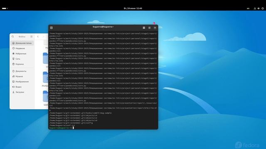This screenshot has width=266, height=149.
Task: Open Корзина in Files sidebar
Action: tap(22, 64)
